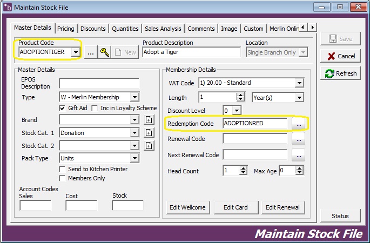The image size is (370, 243).
Task: Open the Type dropdown list
Action: click(x=134, y=97)
